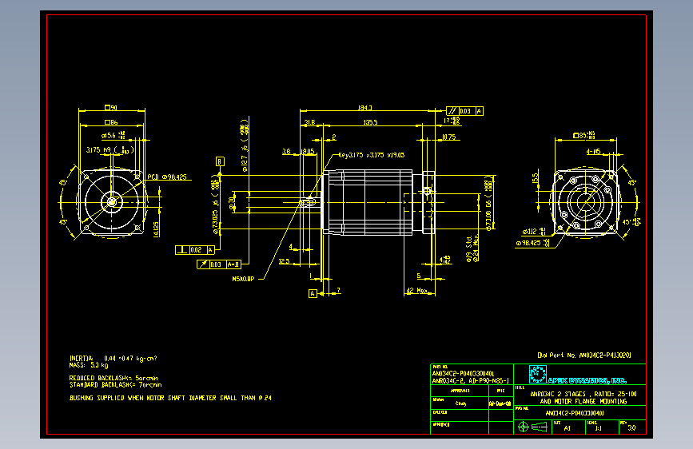The width and height of the screenshot is (693, 449).
Task: Click the 14.125 vertical dimension
Action: (x=156, y=229)
